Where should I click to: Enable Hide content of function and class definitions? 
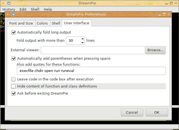[x=13, y=86]
